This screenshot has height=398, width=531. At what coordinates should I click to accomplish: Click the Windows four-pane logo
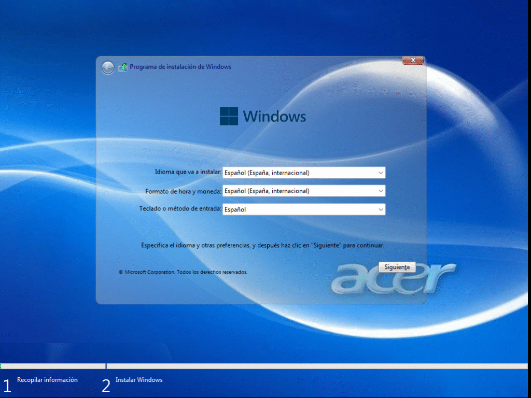(x=229, y=116)
